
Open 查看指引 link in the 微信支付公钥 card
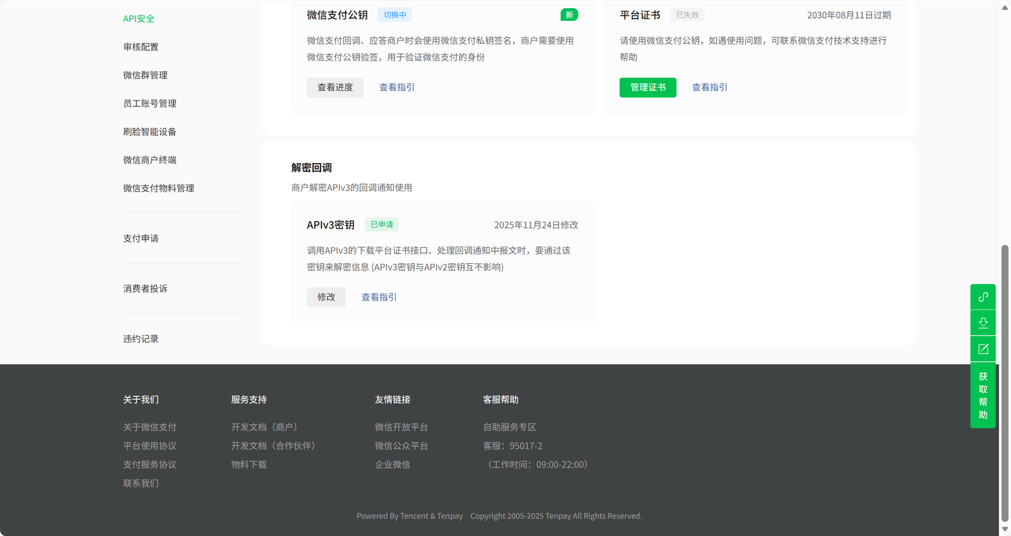[x=397, y=88]
